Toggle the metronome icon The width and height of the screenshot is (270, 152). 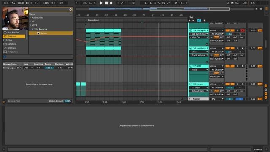pyautogui.click(x=54, y=3)
